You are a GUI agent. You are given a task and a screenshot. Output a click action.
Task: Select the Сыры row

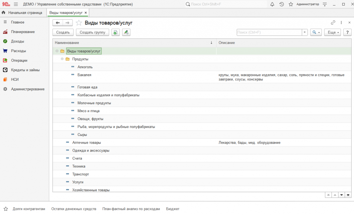click(x=202, y=135)
